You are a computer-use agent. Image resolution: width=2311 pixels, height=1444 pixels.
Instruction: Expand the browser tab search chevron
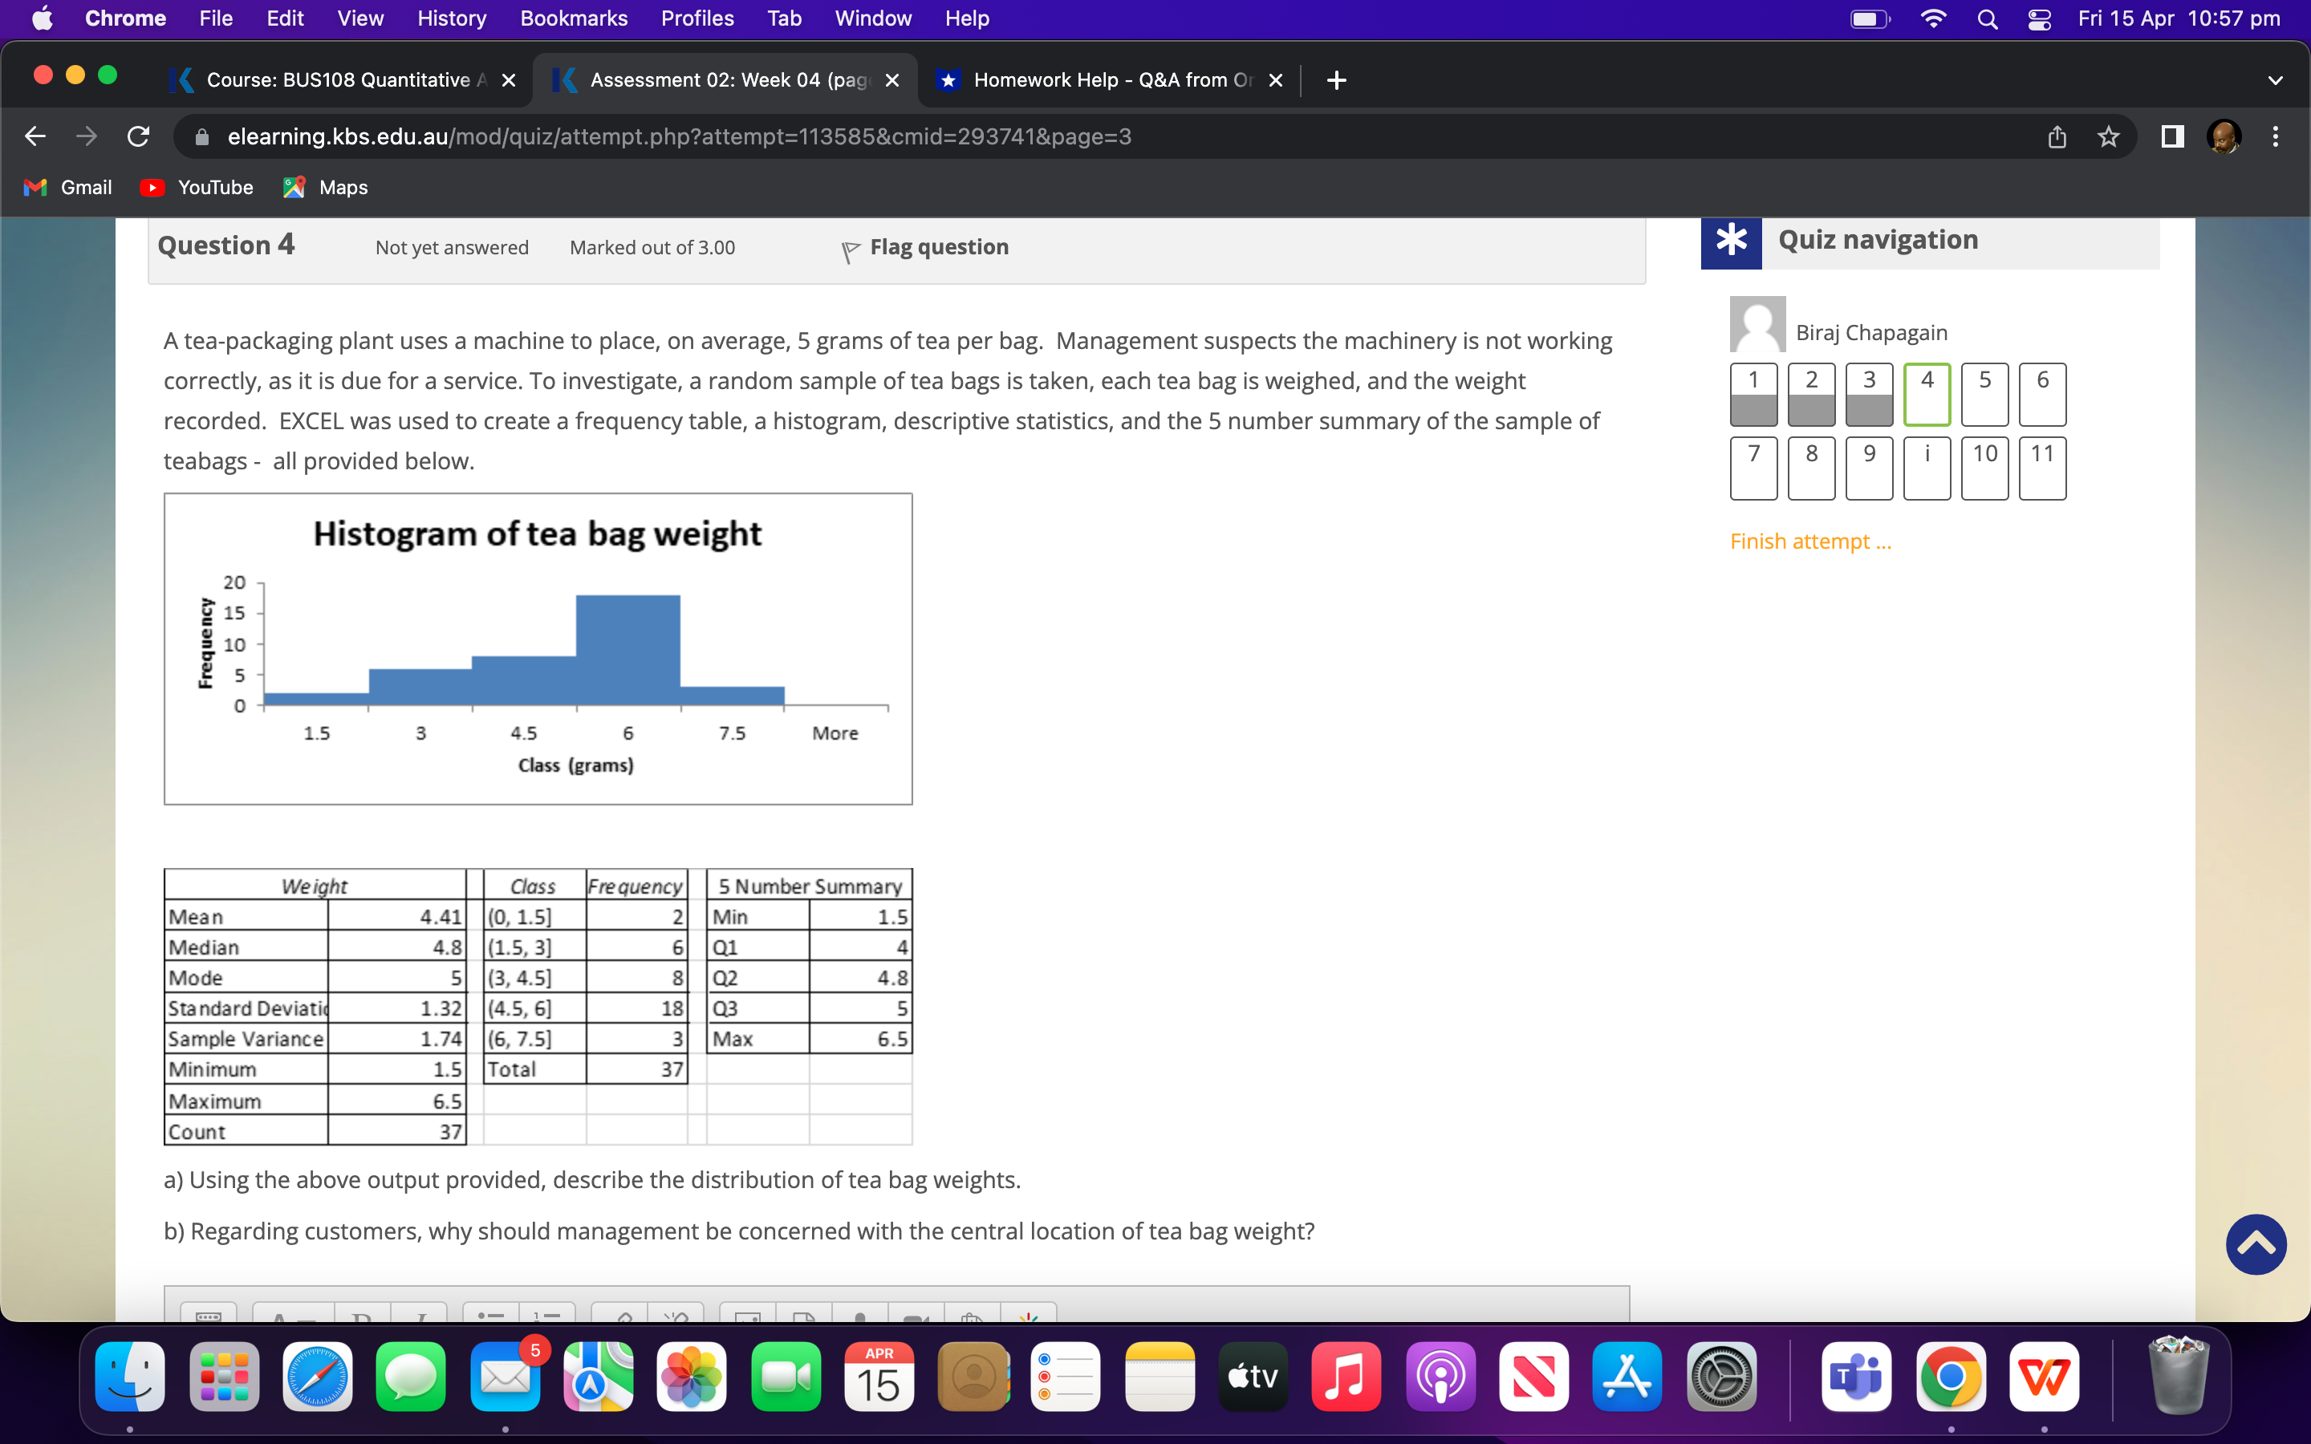click(2274, 80)
